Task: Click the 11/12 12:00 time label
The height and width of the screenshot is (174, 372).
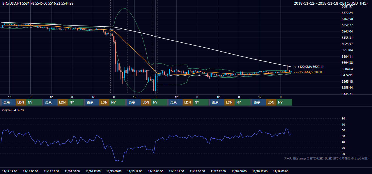Action: [x=10, y=171]
